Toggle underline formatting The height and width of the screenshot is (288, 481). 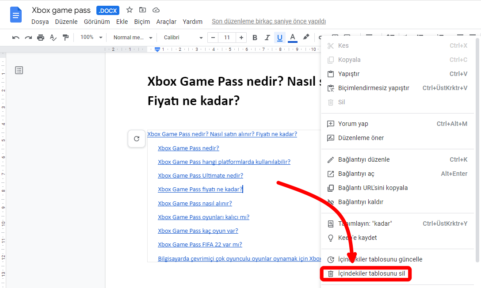pos(280,38)
